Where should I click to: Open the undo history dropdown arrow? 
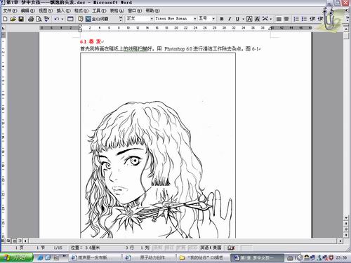click(x=62, y=19)
